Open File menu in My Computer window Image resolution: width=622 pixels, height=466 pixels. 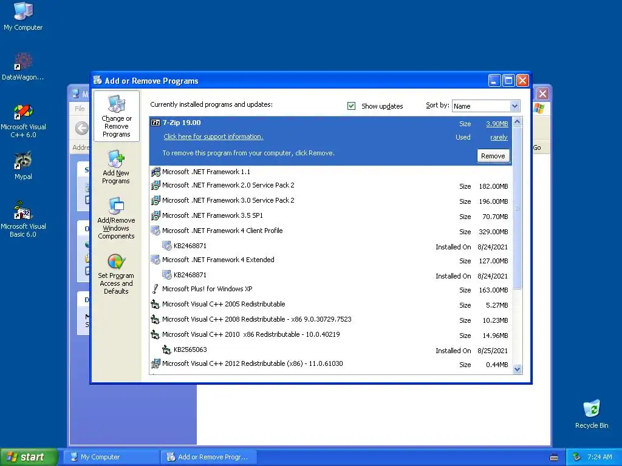pos(80,109)
